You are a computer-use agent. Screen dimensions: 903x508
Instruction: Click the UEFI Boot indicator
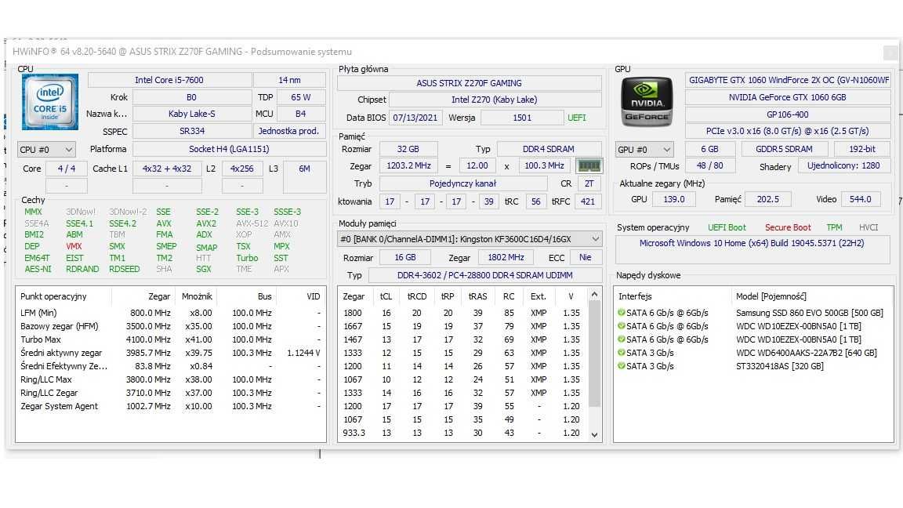[727, 227]
